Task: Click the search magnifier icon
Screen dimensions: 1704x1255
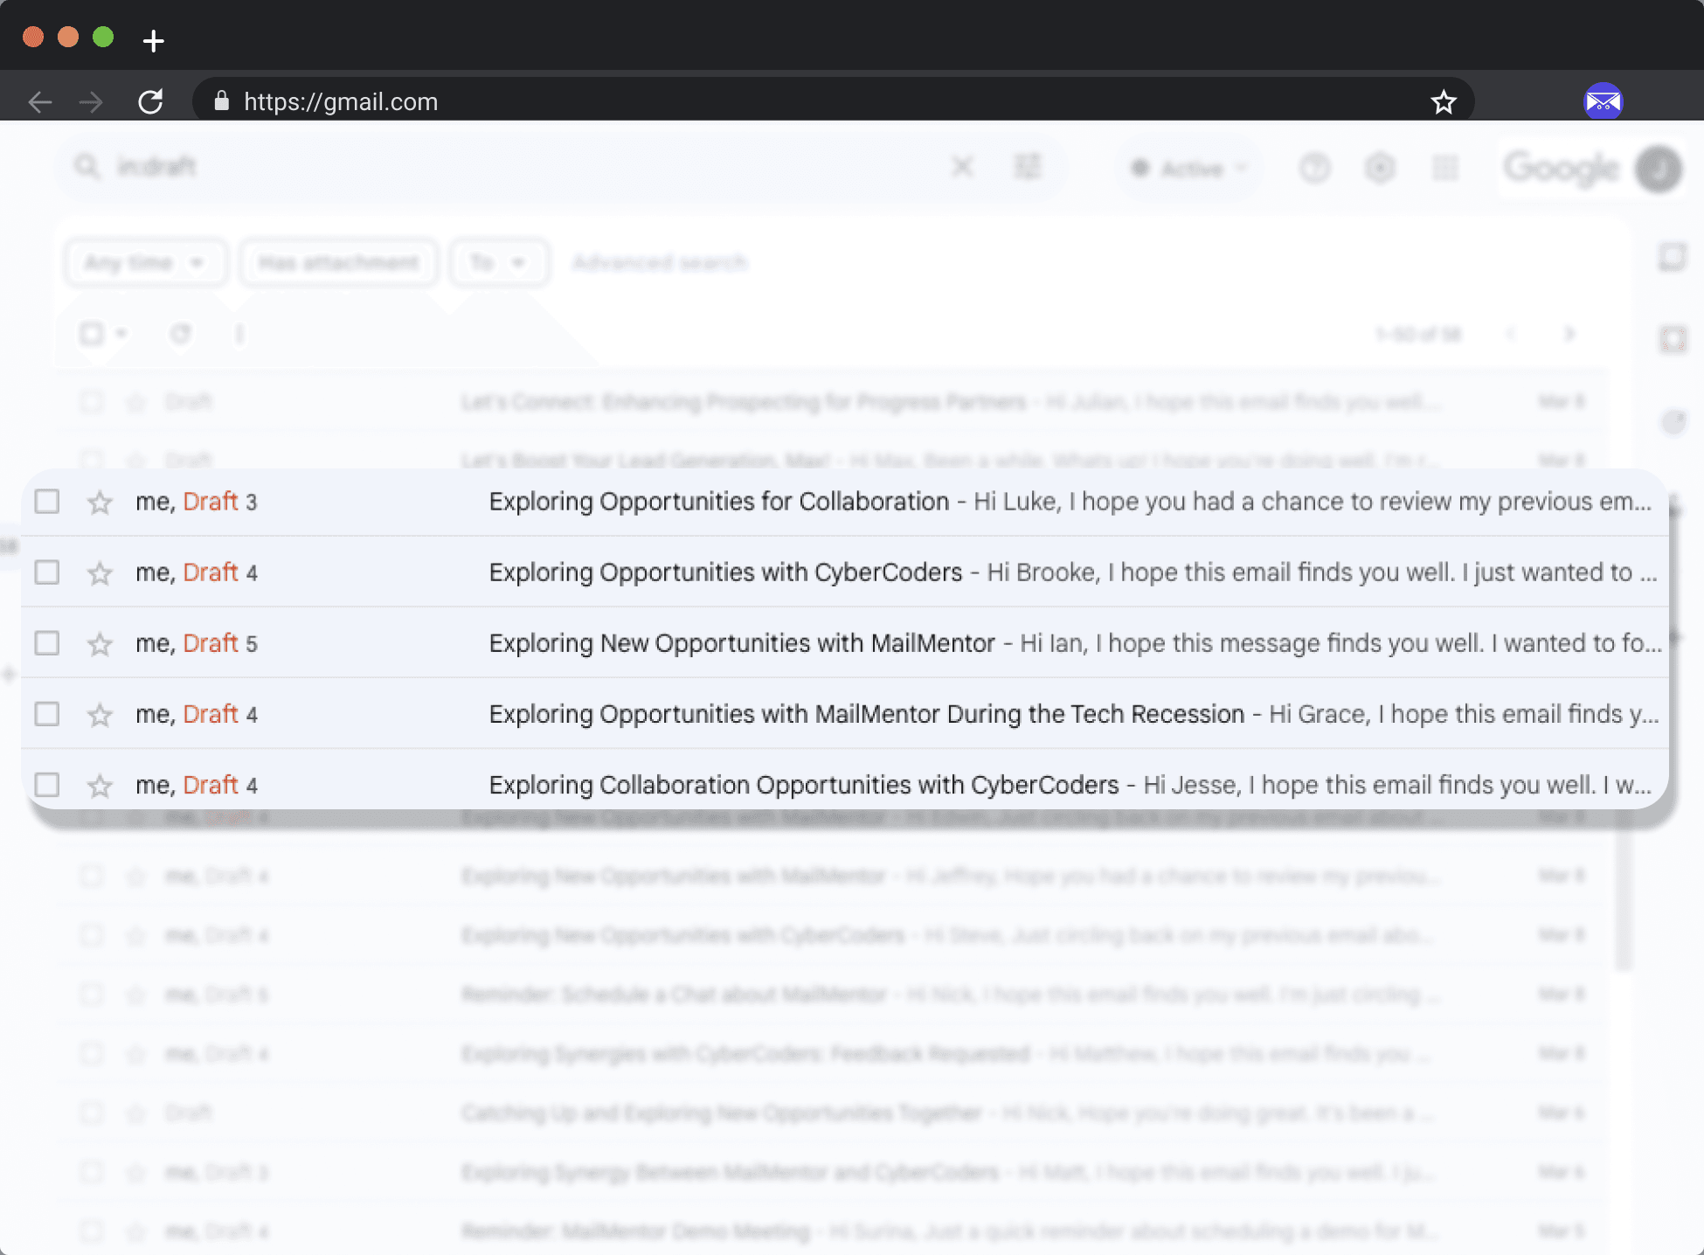Action: pyautogui.click(x=87, y=167)
